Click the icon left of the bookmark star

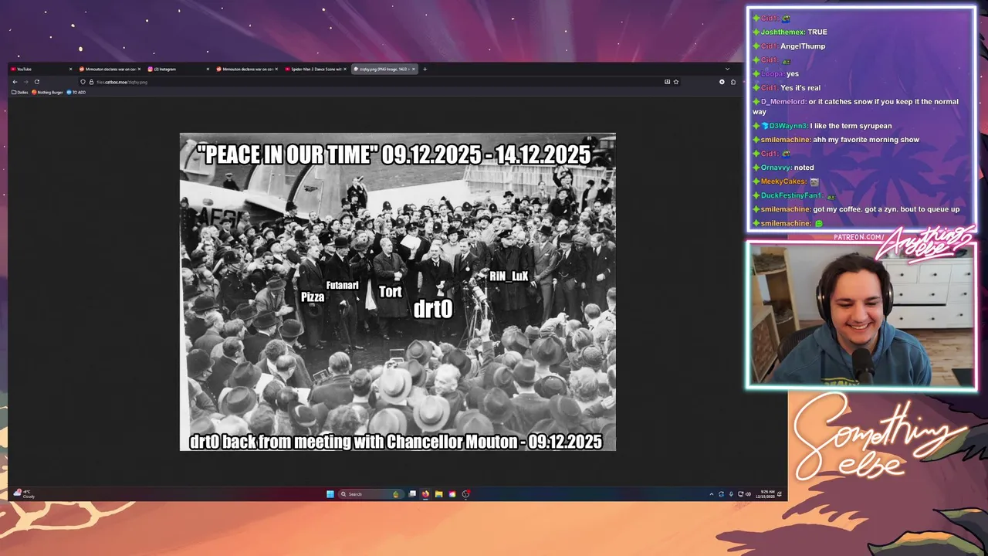pos(667,82)
